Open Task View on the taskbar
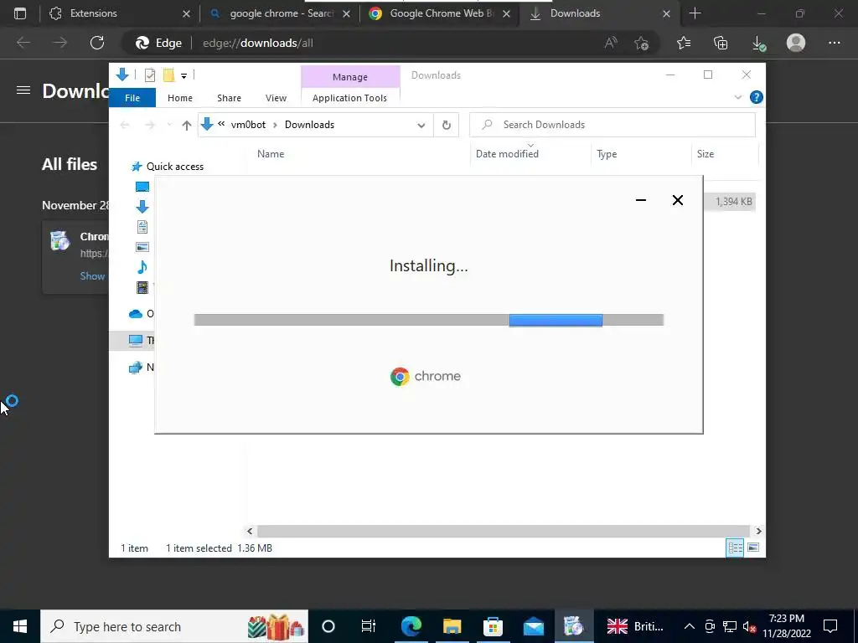 [369, 626]
